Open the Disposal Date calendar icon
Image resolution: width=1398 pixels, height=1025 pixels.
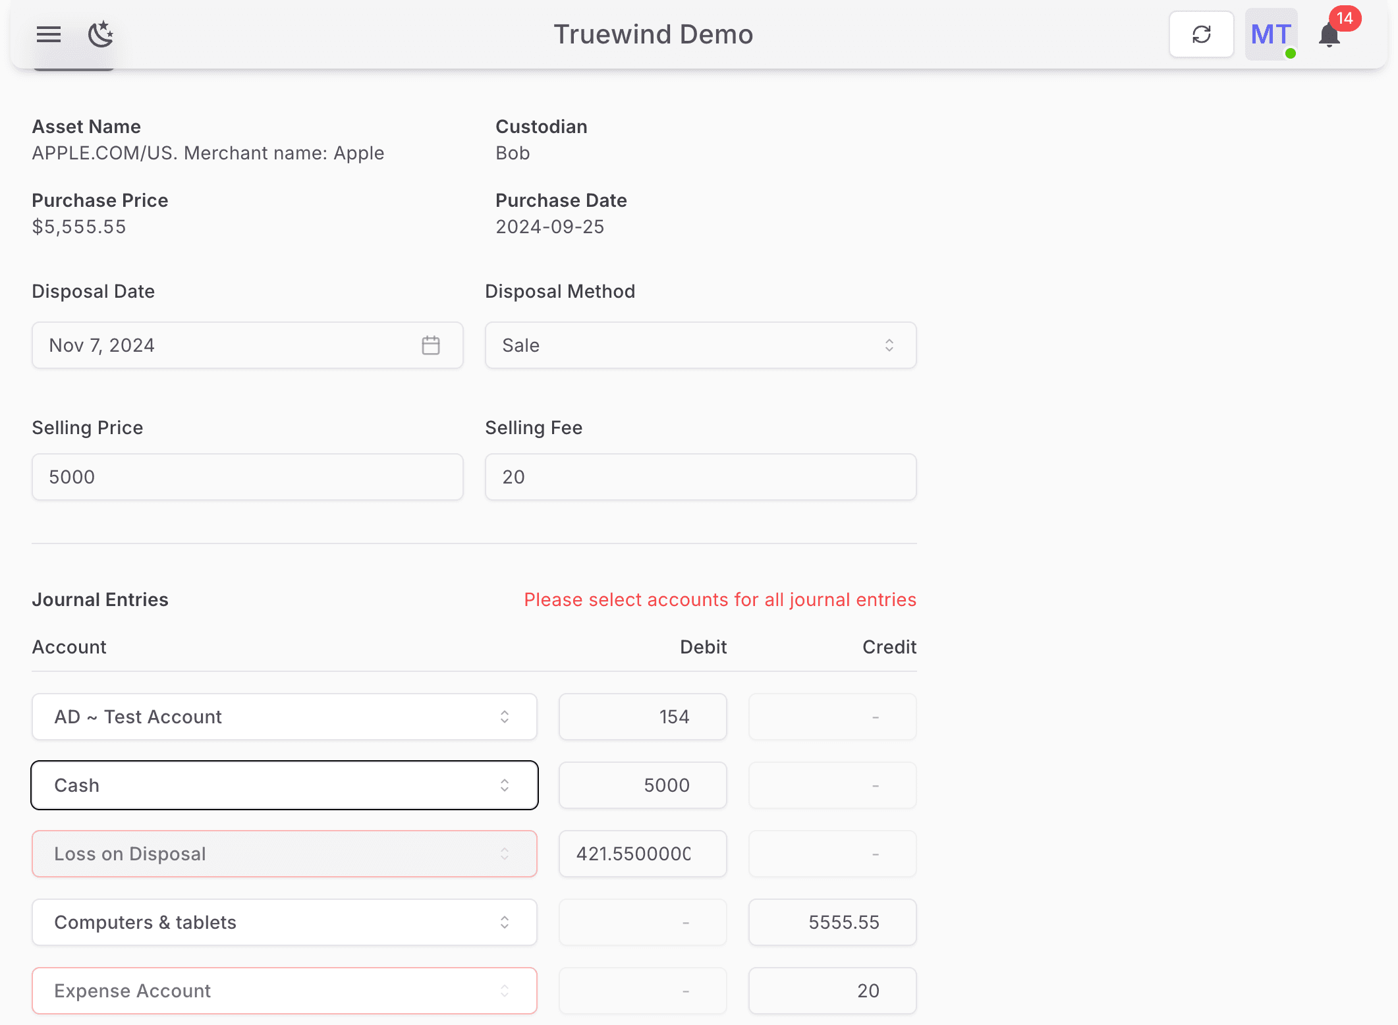pos(431,345)
